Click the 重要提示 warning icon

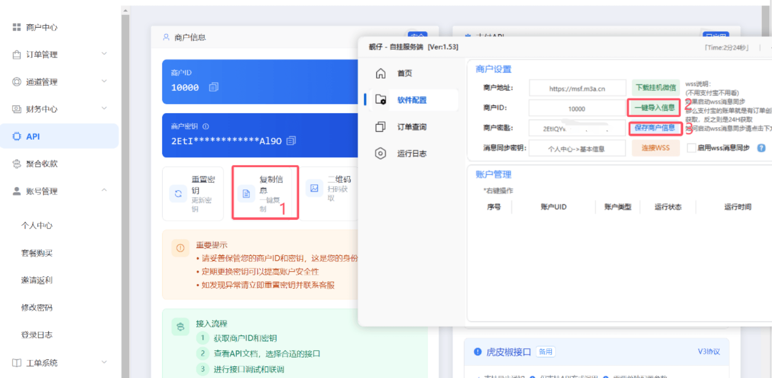(180, 248)
